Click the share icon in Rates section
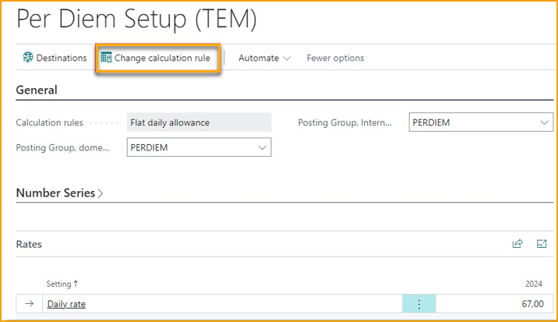The image size is (558, 322). point(517,244)
